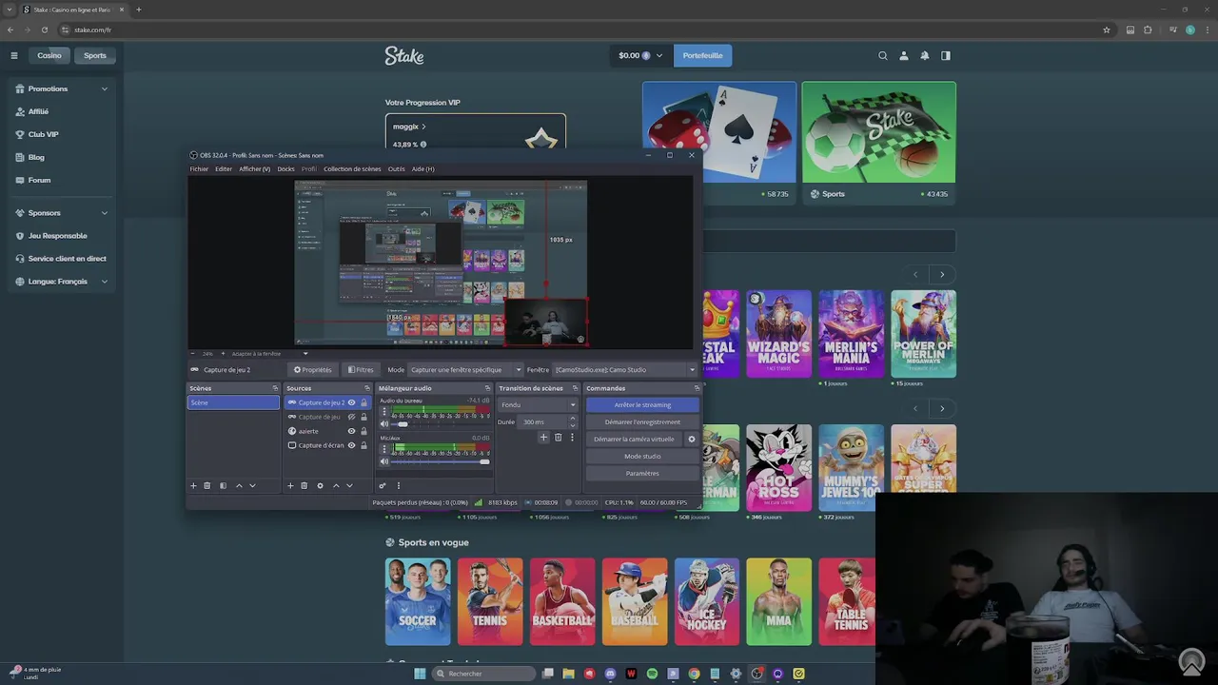Image resolution: width=1218 pixels, height=685 pixels.
Task: Open Stake hamburger menu icon
Action: 14,55
